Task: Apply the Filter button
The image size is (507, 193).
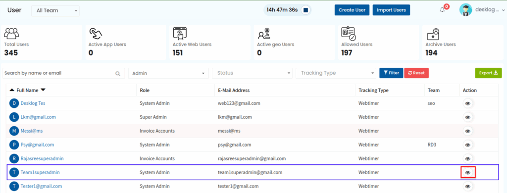Action: (x=391, y=73)
